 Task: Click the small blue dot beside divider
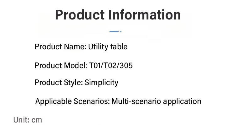(121, 31)
